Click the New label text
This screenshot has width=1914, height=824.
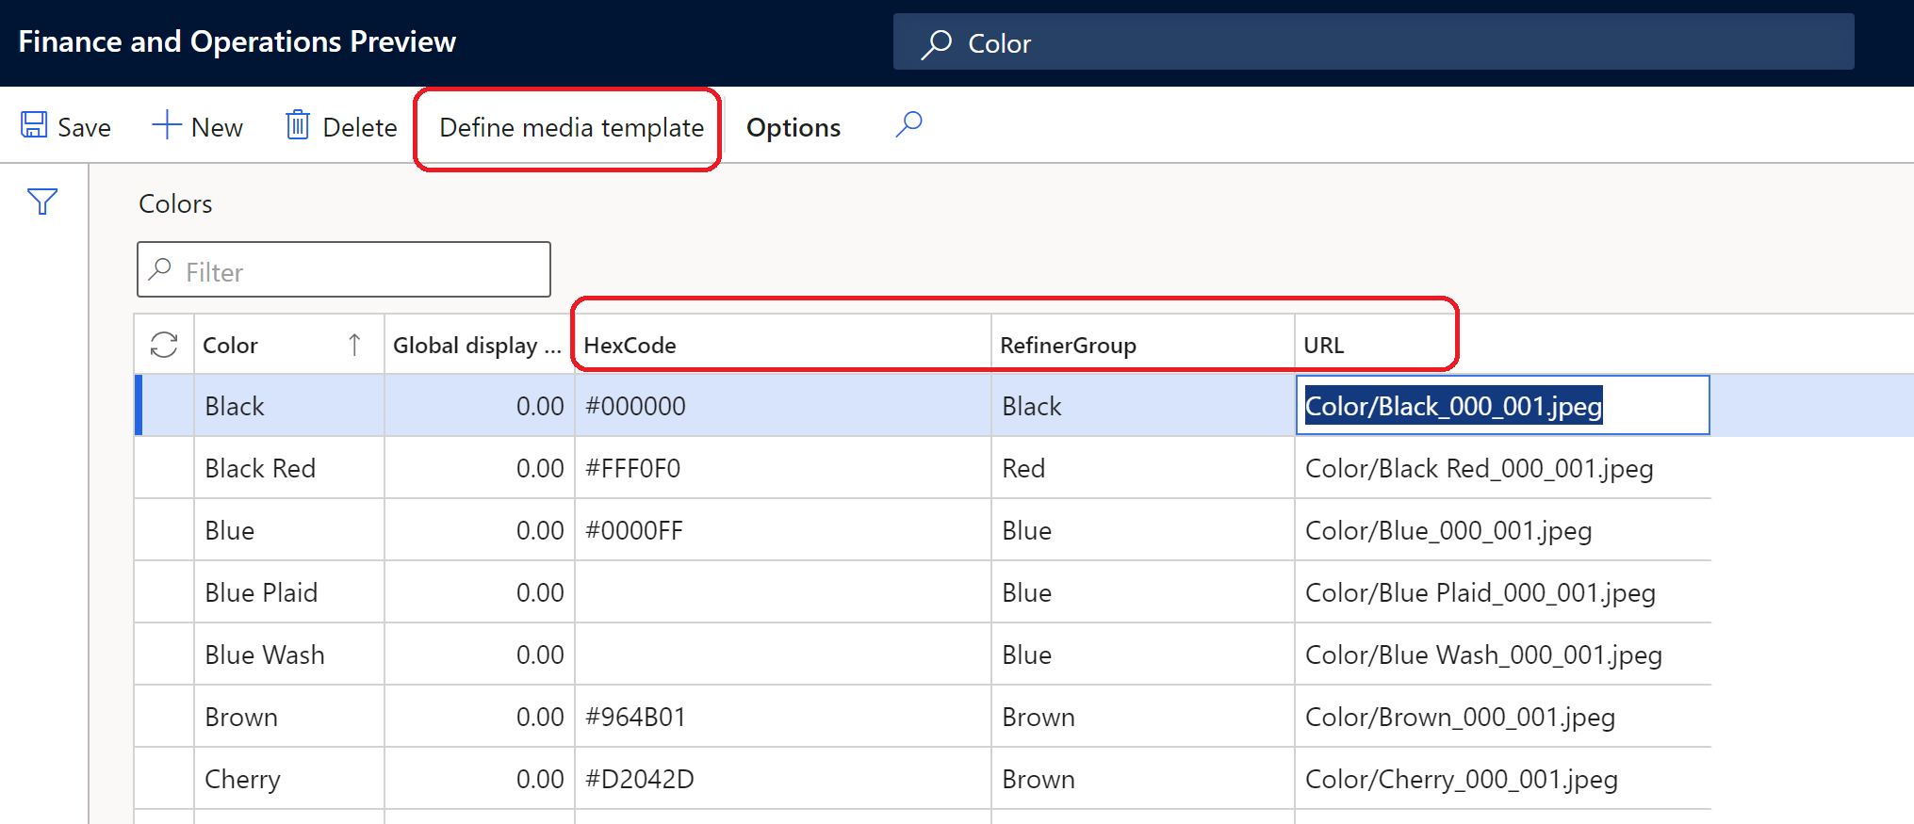[x=217, y=128]
